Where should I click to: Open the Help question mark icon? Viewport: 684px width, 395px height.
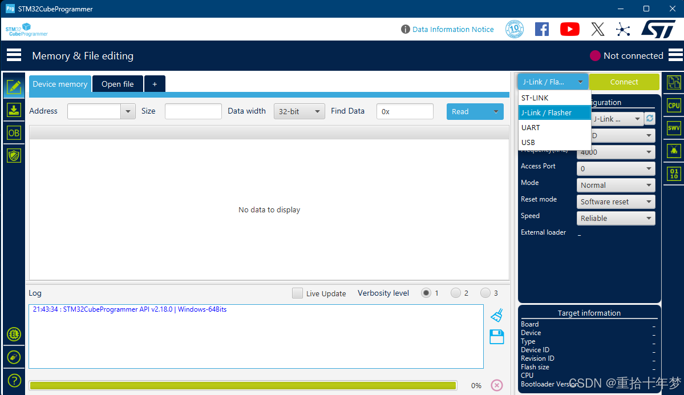click(x=14, y=381)
